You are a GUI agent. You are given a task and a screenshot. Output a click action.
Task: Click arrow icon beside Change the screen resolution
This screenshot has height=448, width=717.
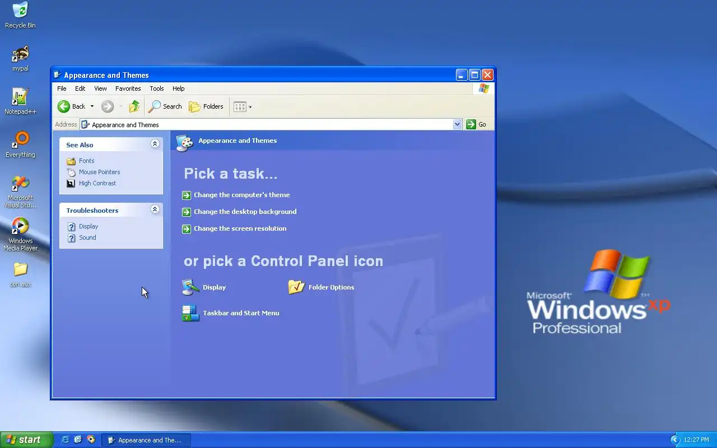pyautogui.click(x=187, y=228)
